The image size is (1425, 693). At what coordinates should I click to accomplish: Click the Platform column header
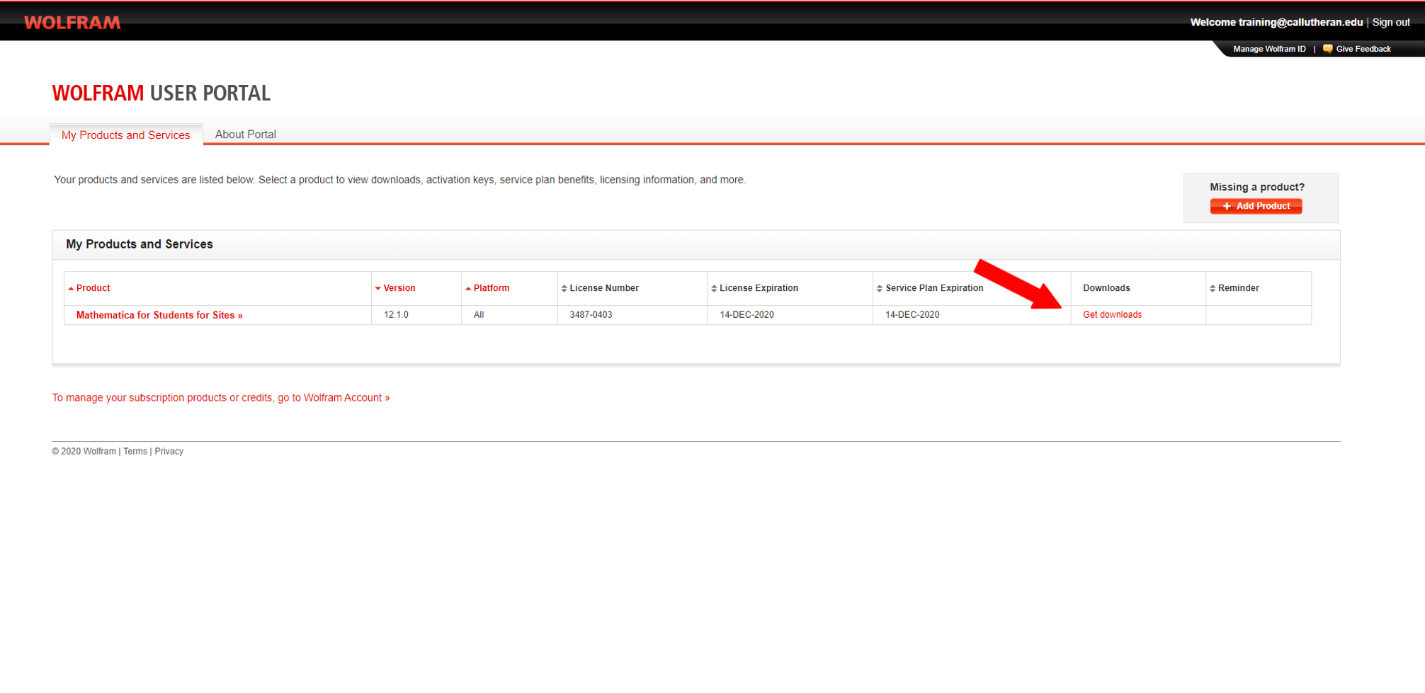(x=492, y=288)
